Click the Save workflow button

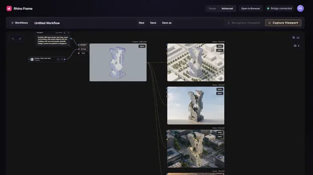(153, 23)
